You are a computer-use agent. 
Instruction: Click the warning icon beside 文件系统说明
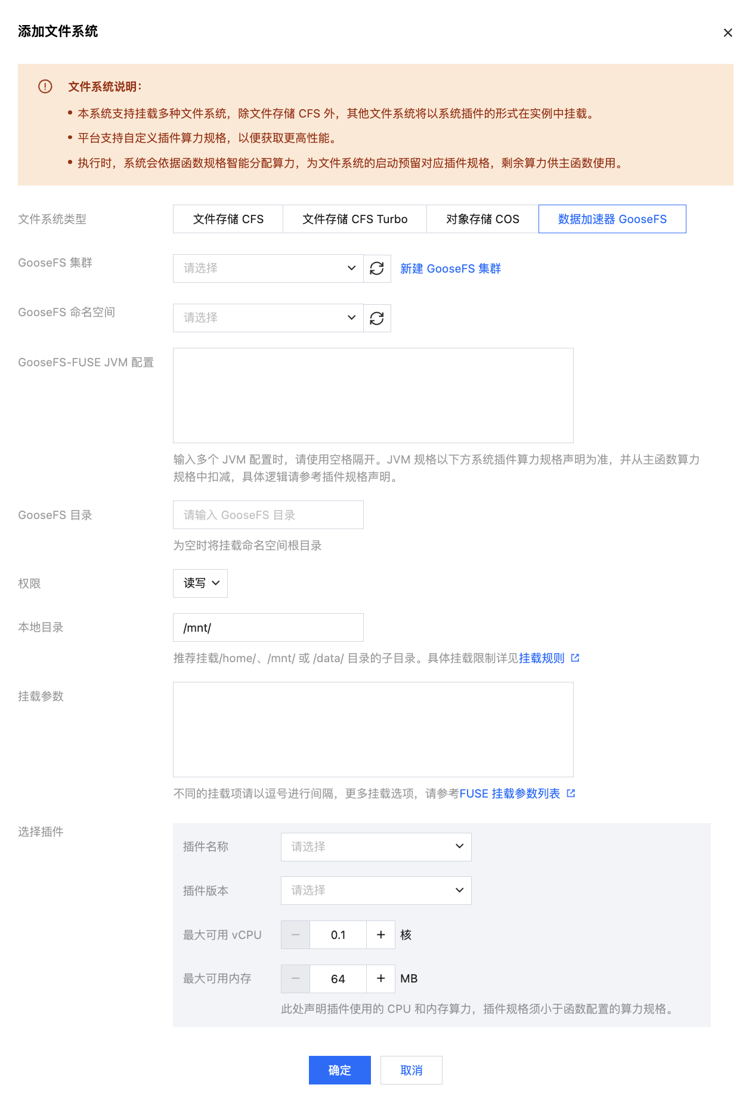click(x=45, y=86)
